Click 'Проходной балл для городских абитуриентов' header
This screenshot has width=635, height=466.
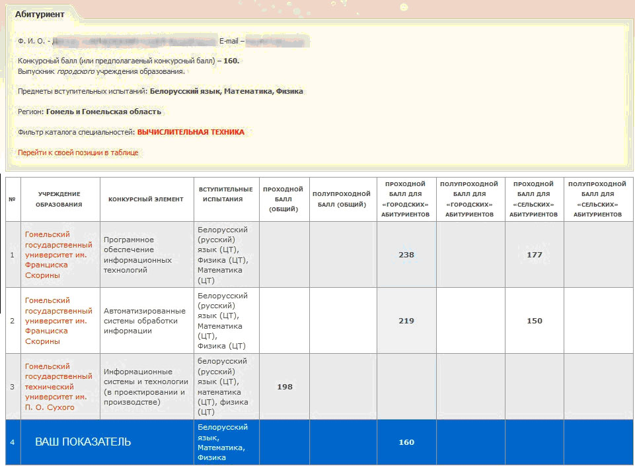click(405, 199)
